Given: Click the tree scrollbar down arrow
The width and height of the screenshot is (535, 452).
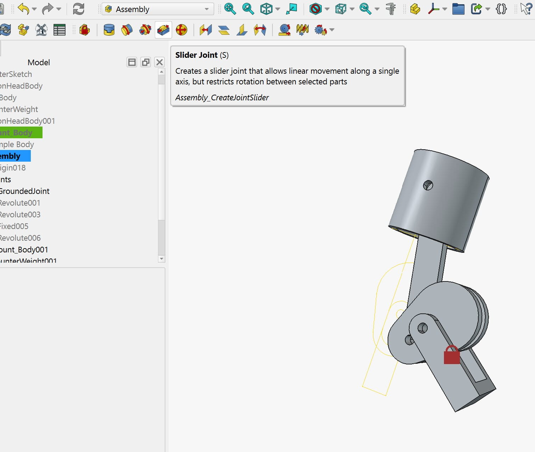Looking at the screenshot, I should [162, 259].
